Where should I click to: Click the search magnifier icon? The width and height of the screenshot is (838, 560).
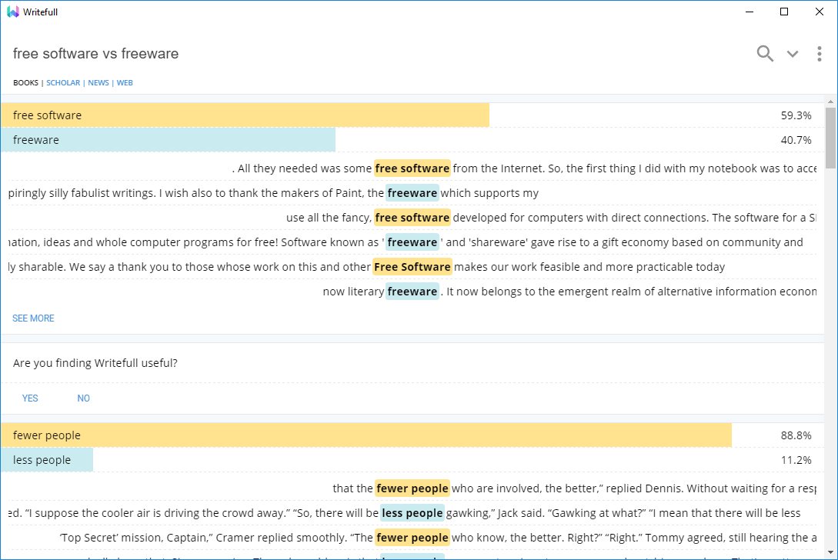(x=765, y=53)
